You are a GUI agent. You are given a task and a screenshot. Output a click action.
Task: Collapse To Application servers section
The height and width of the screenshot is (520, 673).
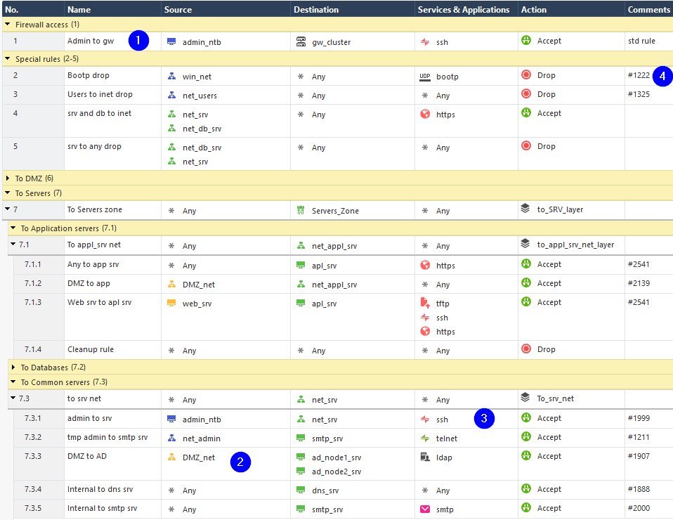[13, 228]
